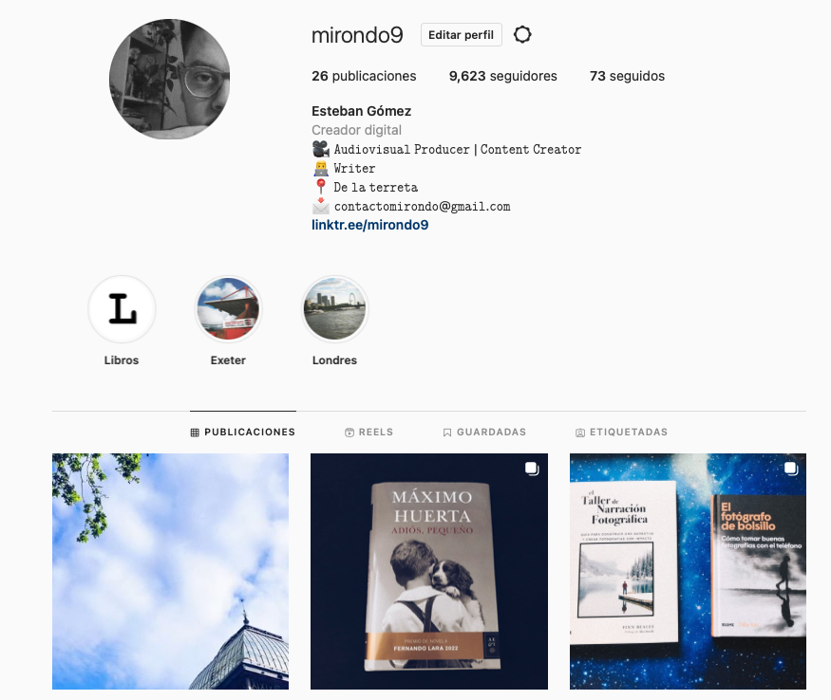Screen dimensions: 831x700
Task: Click the grid icon in Publicaciones tab
Action: (195, 433)
